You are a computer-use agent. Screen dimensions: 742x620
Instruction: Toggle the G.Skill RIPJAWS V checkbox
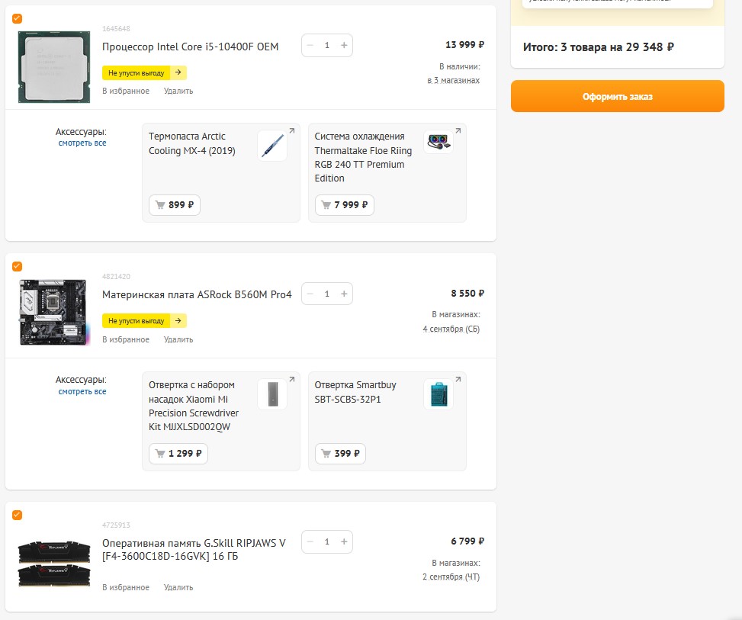pyautogui.click(x=18, y=515)
